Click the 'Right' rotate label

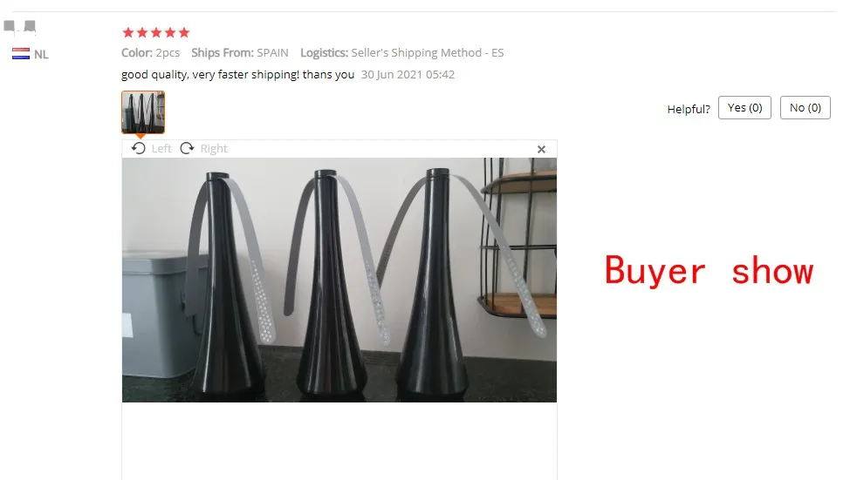214,148
